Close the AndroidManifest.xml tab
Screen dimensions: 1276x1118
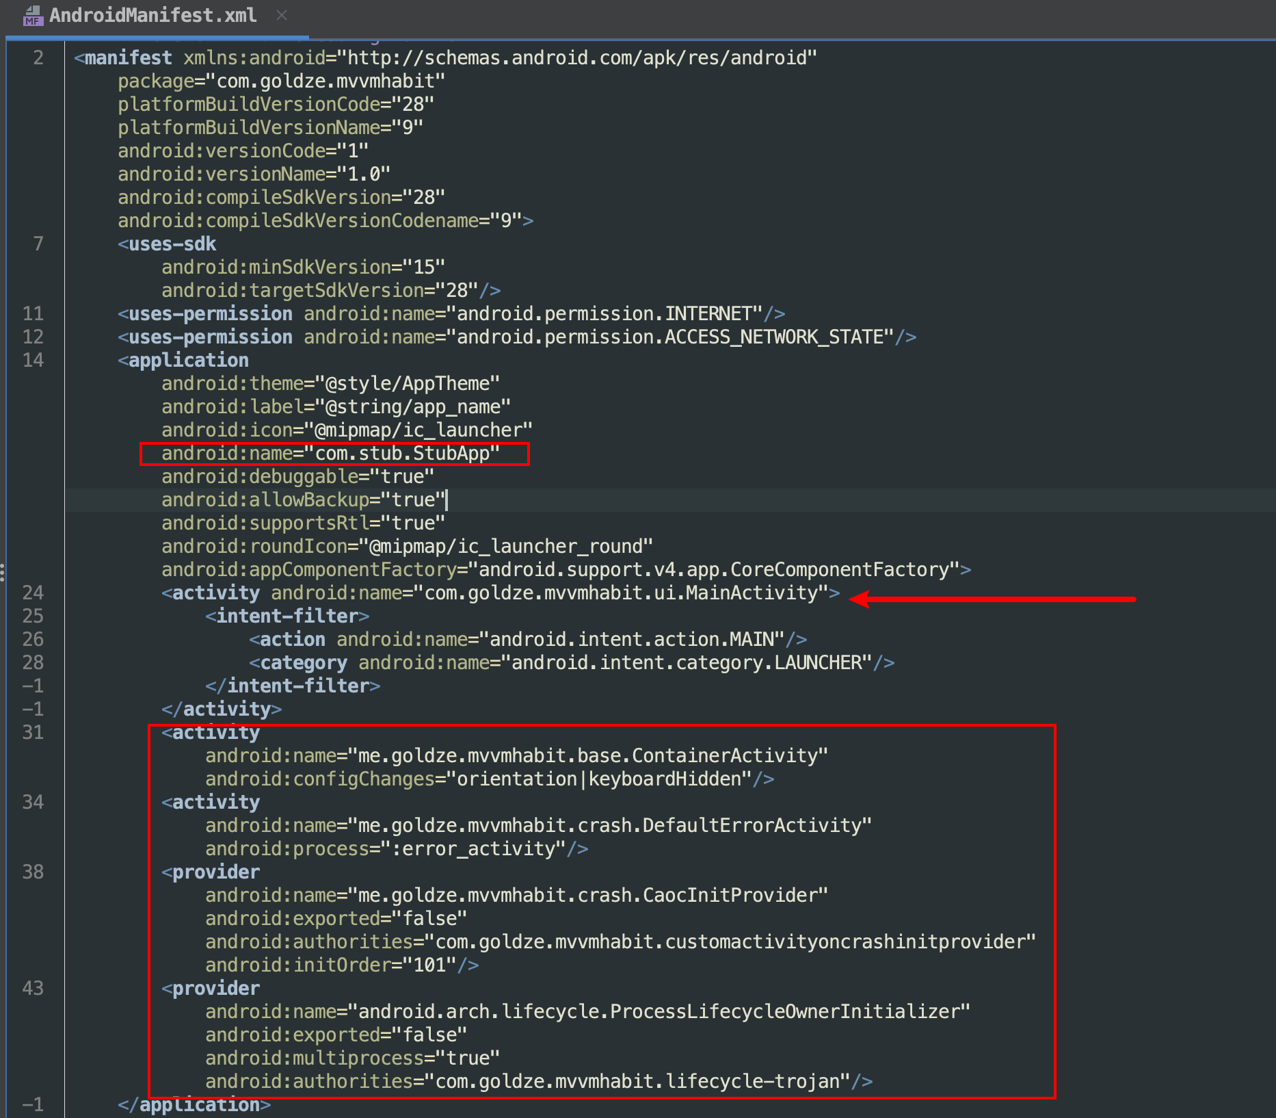tap(282, 15)
